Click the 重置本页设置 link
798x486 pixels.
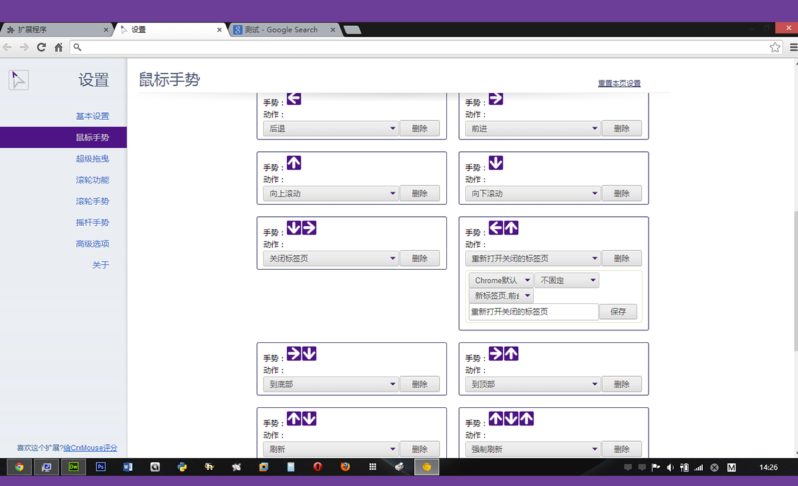[619, 83]
